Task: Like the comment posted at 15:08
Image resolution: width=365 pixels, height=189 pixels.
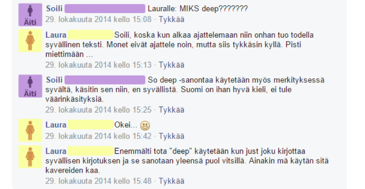Action: [171, 19]
